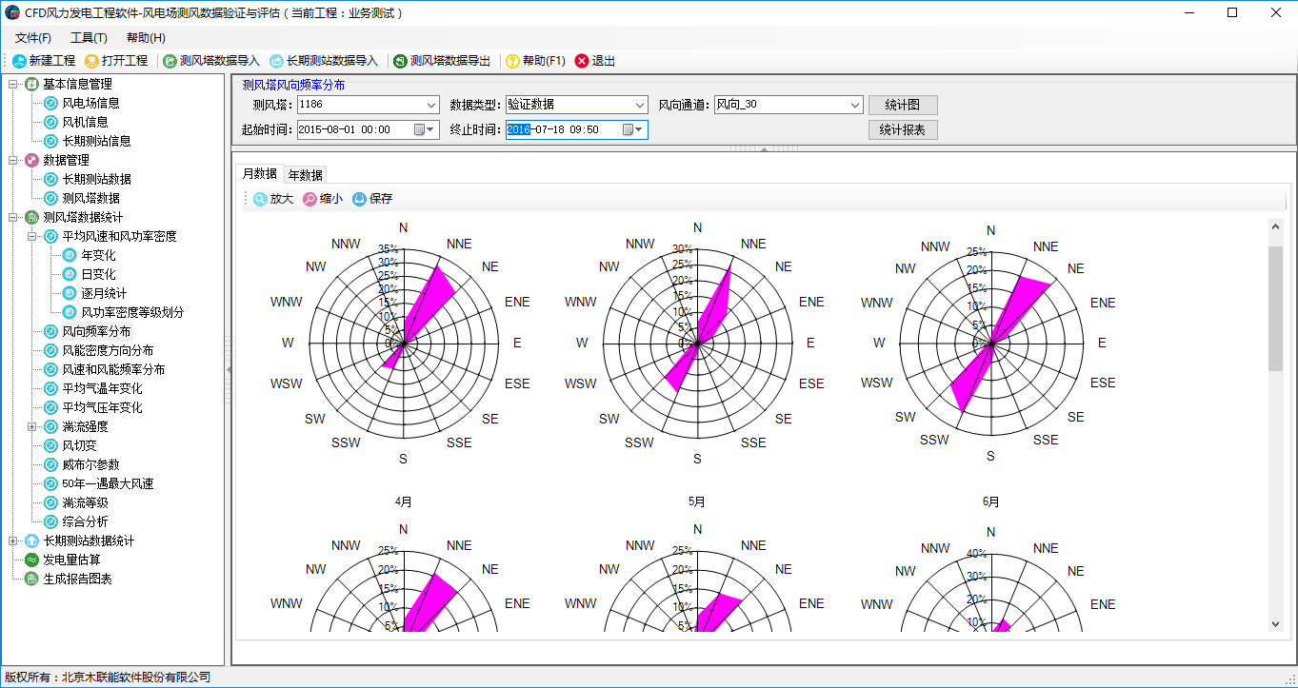Click the 放大 zoom-in magnifier icon
The width and height of the screenshot is (1298, 688).
tap(260, 199)
